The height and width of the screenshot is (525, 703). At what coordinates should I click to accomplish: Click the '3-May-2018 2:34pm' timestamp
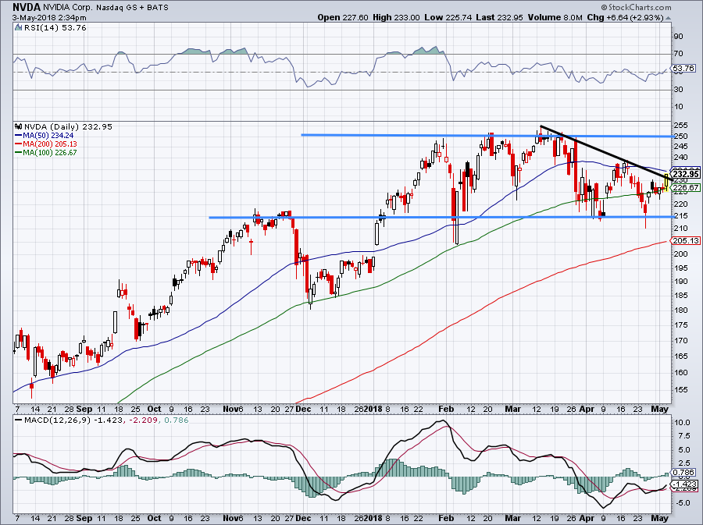pyautogui.click(x=49, y=18)
